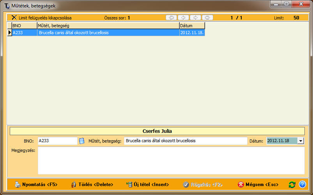
Task: Click the Összes sor: 1 text
Action: 117,18
